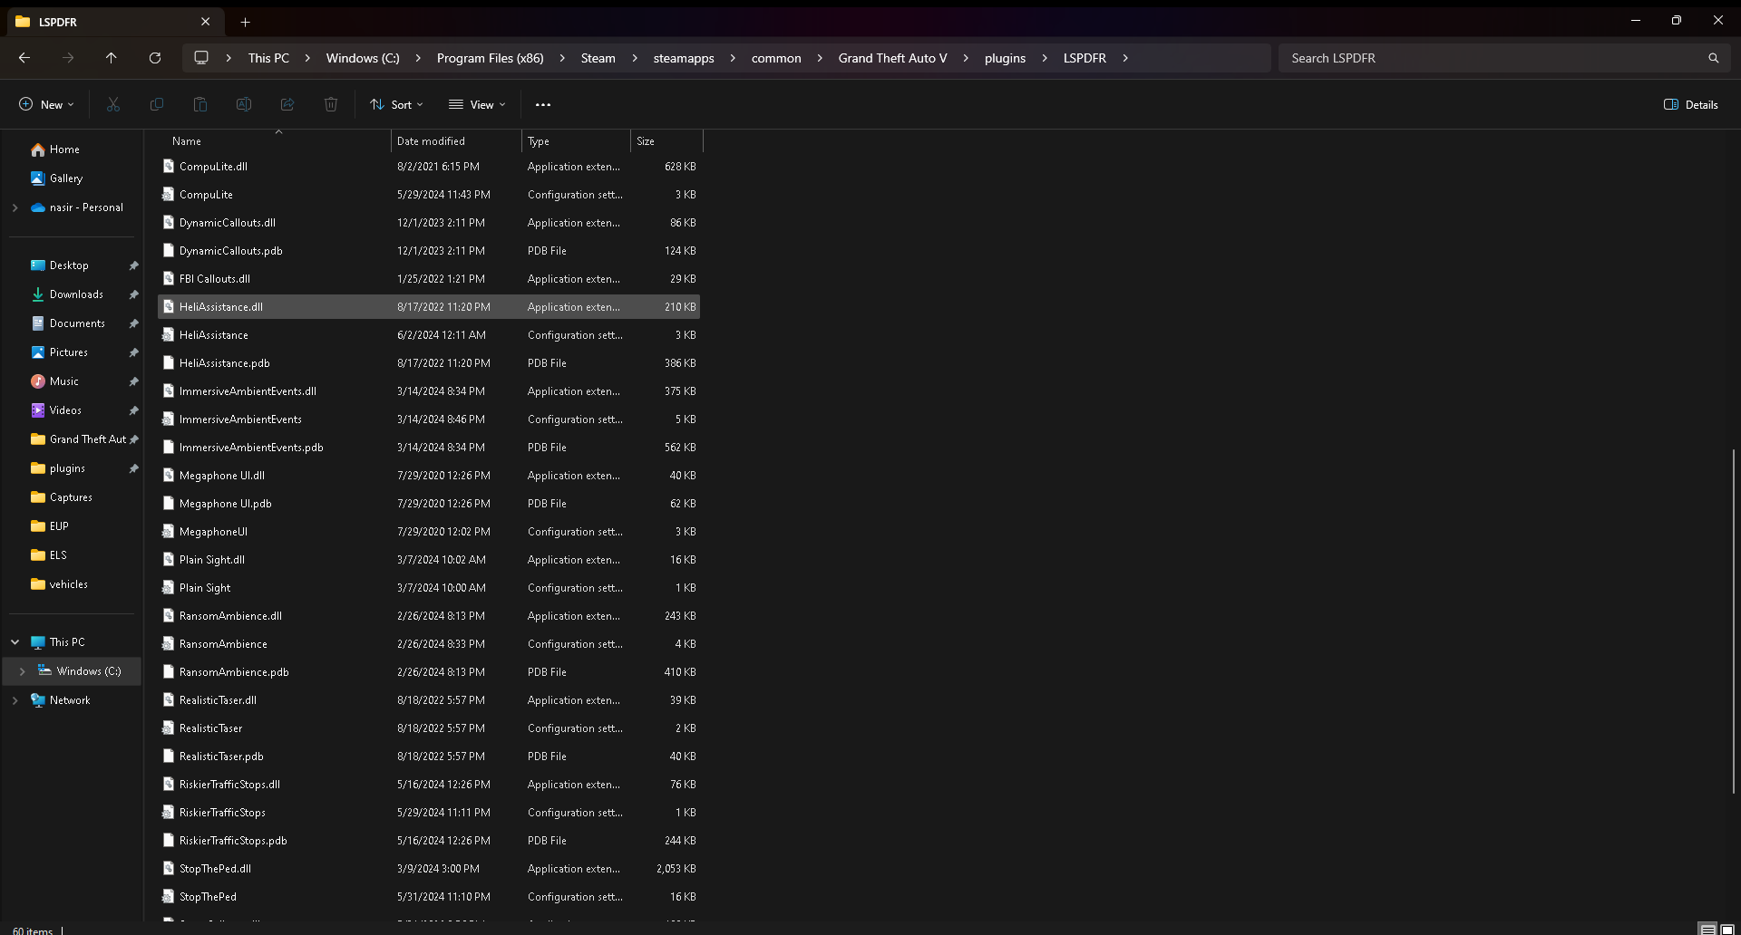1741x935 pixels.
Task: Click the Copy toolbar icon
Action: pos(157,105)
